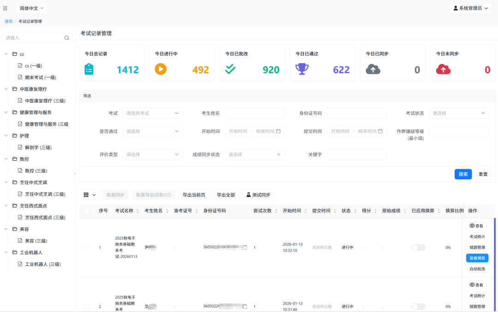Click the 考生姓名 filter input

(255, 113)
